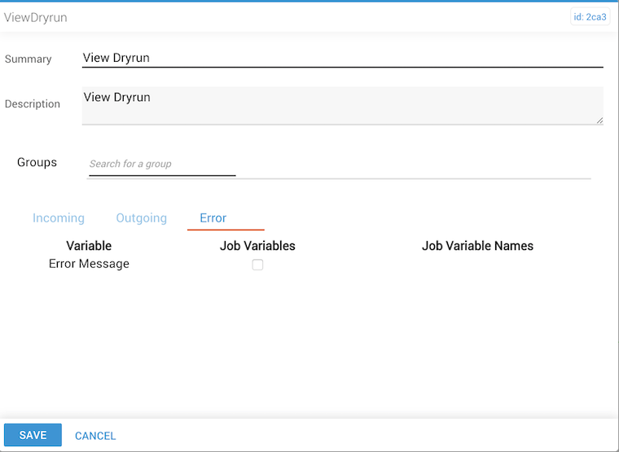
Task: Edit the Summary field reading View Dryrun
Action: pyautogui.click(x=342, y=58)
